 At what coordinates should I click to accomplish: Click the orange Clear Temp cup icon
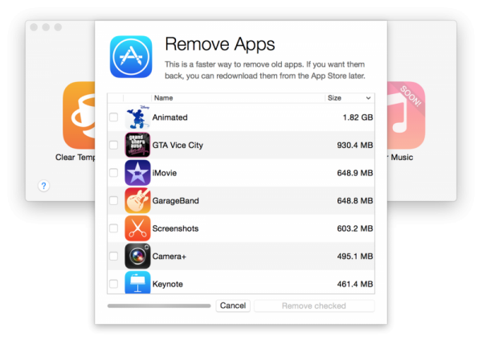pos(80,115)
